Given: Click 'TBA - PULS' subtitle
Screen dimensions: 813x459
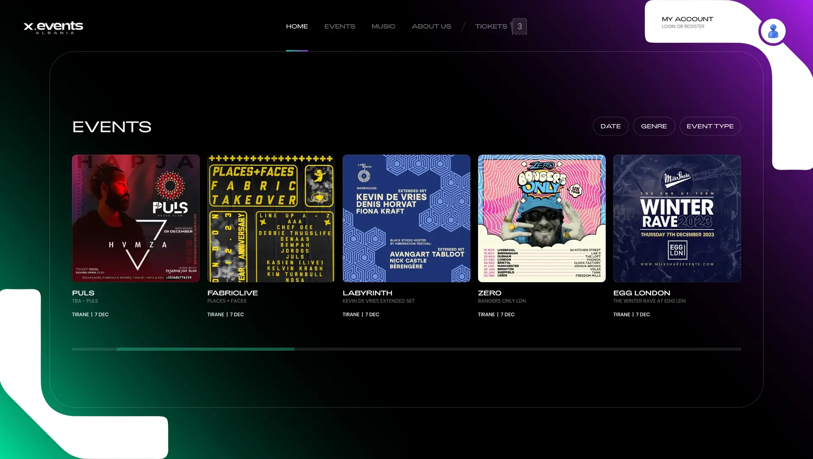Looking at the screenshot, I should tap(85, 301).
